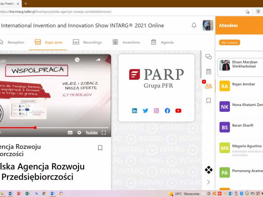Open the calendar icon in sidebar
The width and height of the screenshot is (263, 197).
click(x=209, y=71)
